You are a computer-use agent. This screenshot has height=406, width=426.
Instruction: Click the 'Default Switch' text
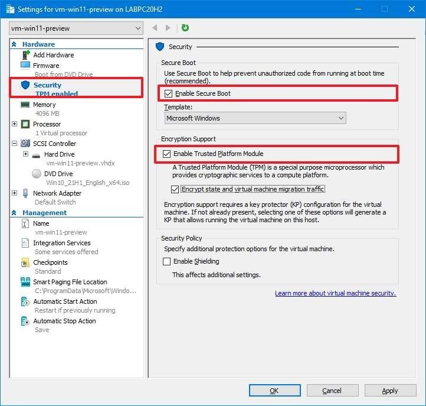coord(55,202)
